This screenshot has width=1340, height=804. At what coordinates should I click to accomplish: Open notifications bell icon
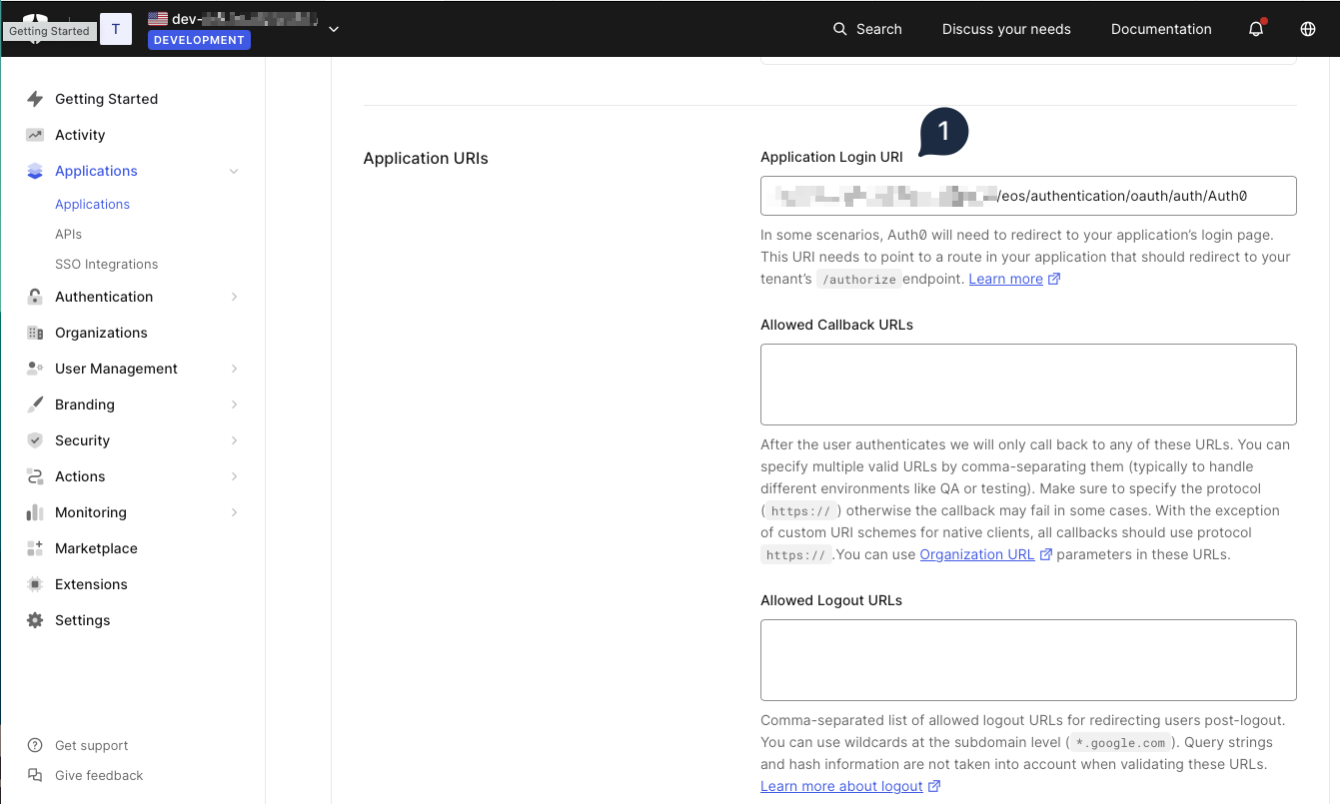click(x=1257, y=29)
